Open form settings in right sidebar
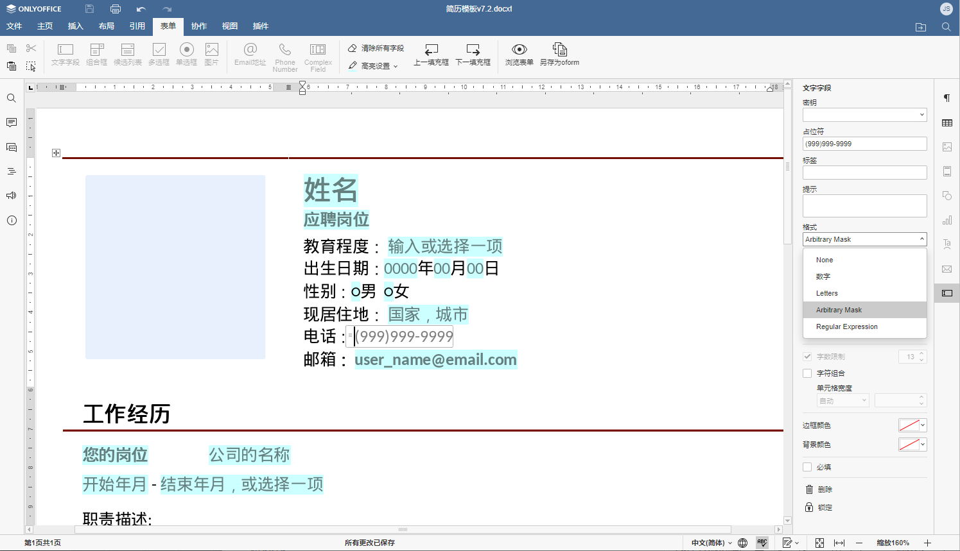This screenshot has width=960, height=551. [x=947, y=293]
